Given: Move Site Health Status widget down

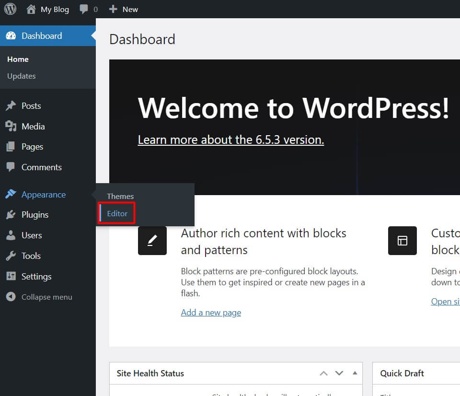Looking at the screenshot, I should click(339, 373).
